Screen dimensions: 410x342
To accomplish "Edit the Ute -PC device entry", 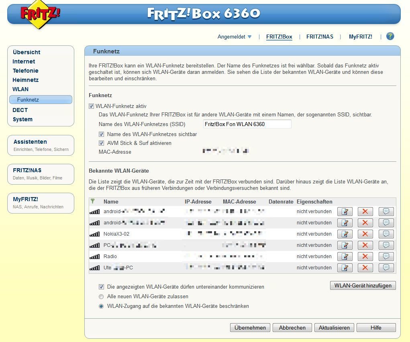I will pos(345,268).
